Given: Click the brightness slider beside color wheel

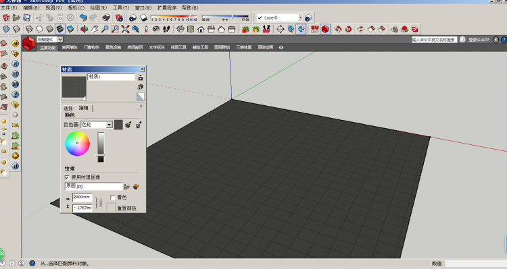Looking at the screenshot, I should [101, 147].
